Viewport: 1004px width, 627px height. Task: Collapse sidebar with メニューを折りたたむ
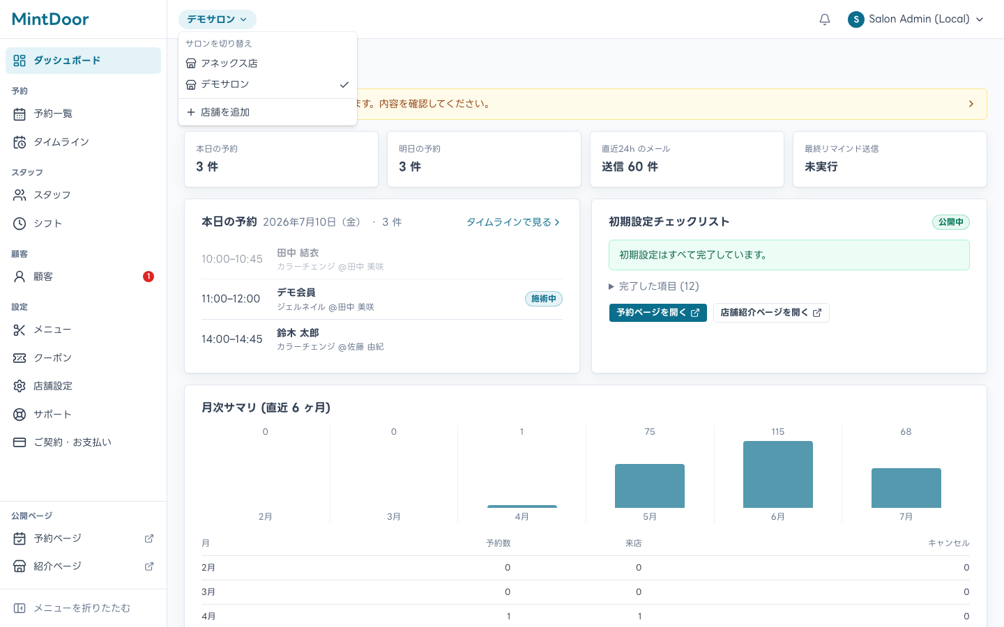(83, 608)
